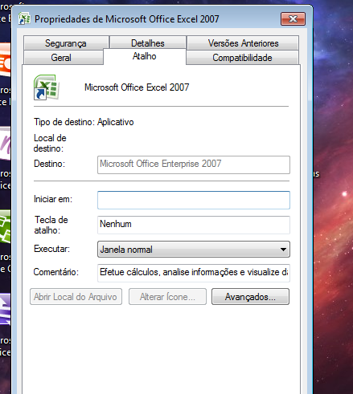Open the Executar dropdown
The height and width of the screenshot is (394, 353).
(194, 250)
